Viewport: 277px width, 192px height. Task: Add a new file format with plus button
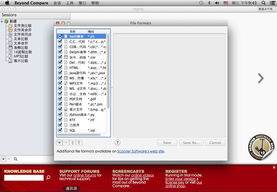pos(59,143)
